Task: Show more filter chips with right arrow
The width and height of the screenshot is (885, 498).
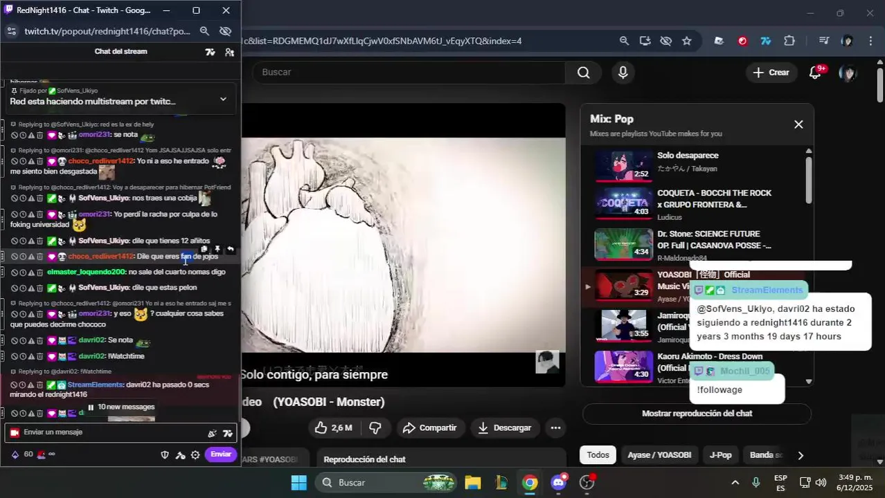Action: (x=801, y=456)
